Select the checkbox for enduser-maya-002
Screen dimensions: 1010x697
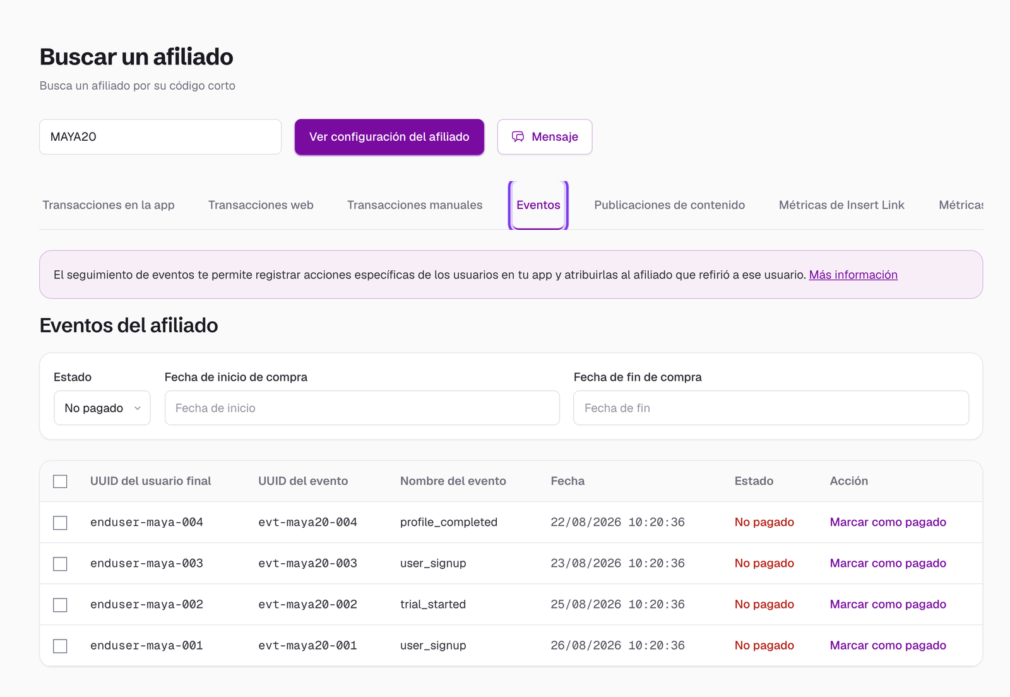coord(60,605)
